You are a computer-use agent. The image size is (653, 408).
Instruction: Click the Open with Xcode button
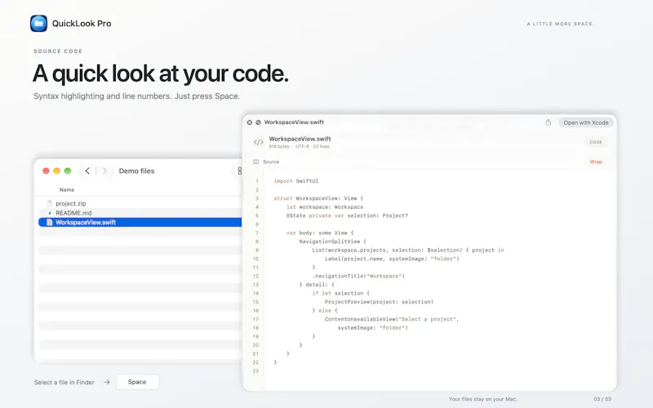(x=586, y=122)
